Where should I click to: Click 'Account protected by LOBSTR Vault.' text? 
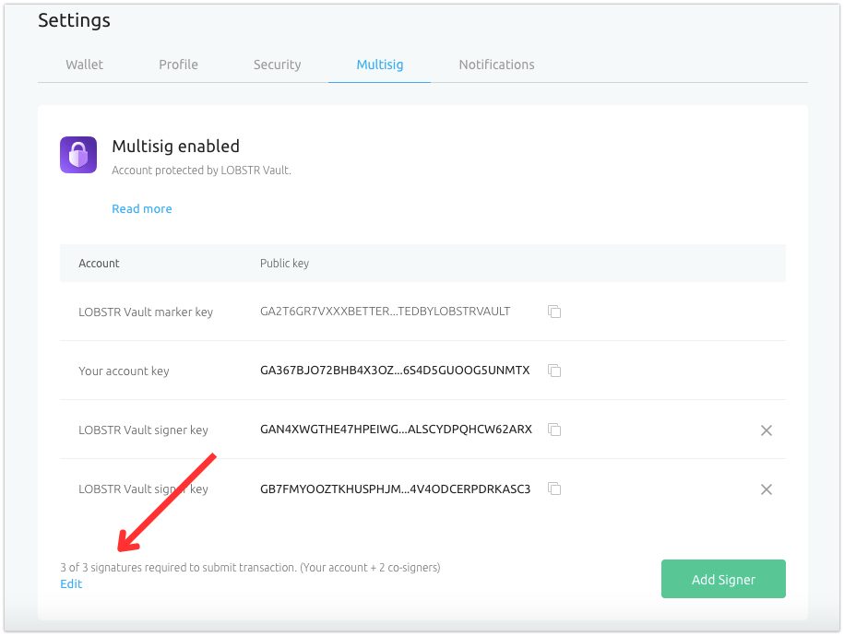coord(201,171)
